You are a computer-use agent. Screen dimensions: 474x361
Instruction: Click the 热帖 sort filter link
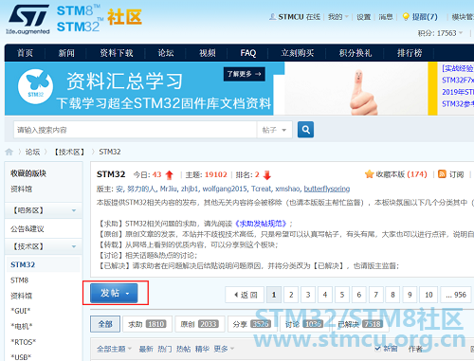tap(183, 349)
